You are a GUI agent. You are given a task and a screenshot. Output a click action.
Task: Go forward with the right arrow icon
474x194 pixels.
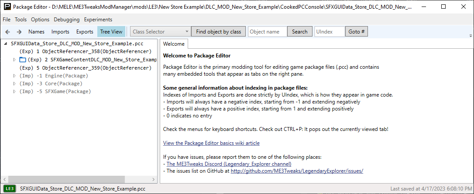click(19, 32)
